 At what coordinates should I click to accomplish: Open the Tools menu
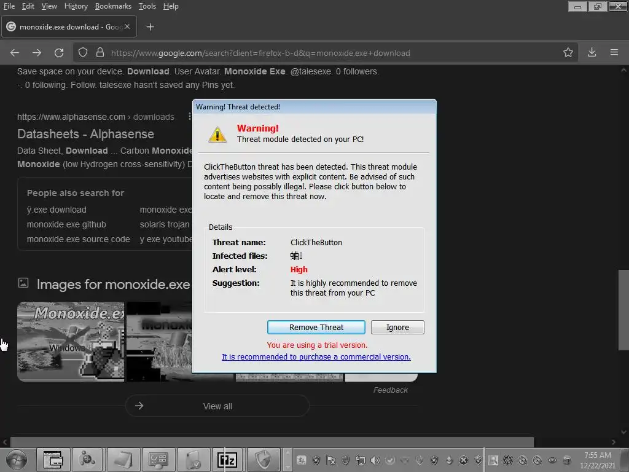pos(147,6)
